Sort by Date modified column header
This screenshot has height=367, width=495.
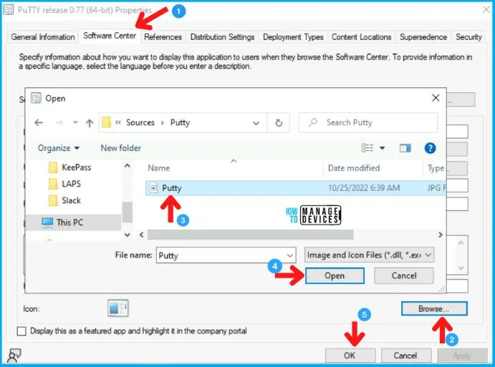click(354, 168)
